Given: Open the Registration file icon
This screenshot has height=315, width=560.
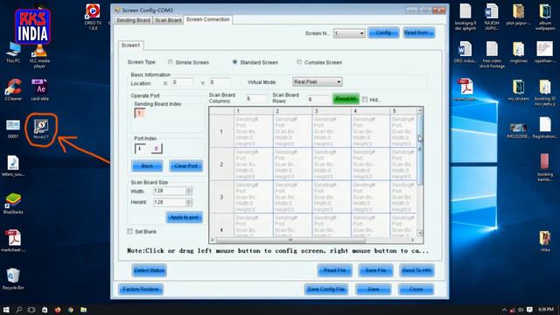Looking at the screenshot, I should 545,128.
